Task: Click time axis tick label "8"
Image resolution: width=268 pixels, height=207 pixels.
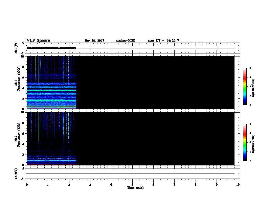Action: pyautogui.click(x=196, y=184)
